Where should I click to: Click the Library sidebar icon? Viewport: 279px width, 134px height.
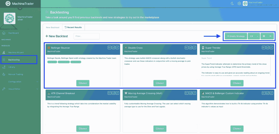click(x=4, y=67)
